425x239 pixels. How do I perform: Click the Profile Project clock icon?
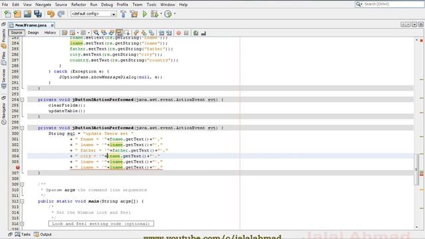point(168,14)
